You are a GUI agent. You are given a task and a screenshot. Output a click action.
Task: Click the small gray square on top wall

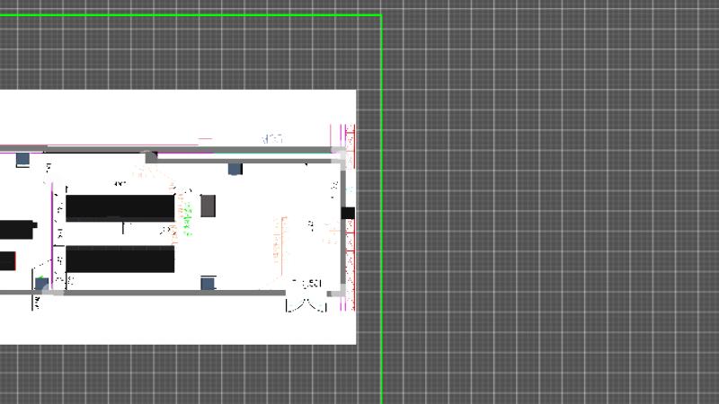point(151,156)
